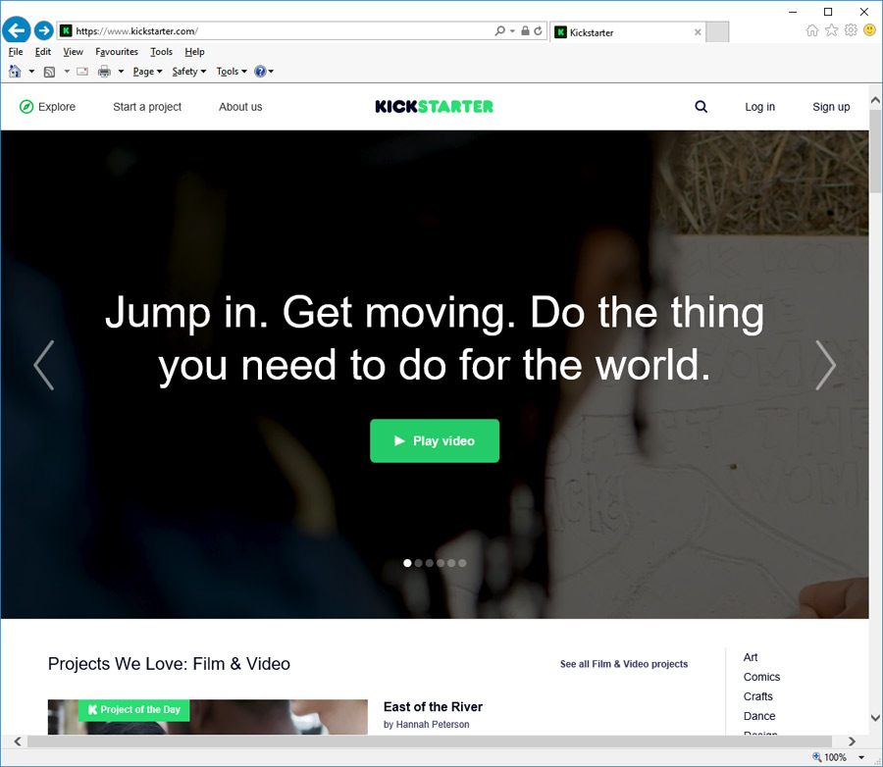Open the View menu
Image resolution: width=883 pixels, height=767 pixels.
tap(73, 52)
